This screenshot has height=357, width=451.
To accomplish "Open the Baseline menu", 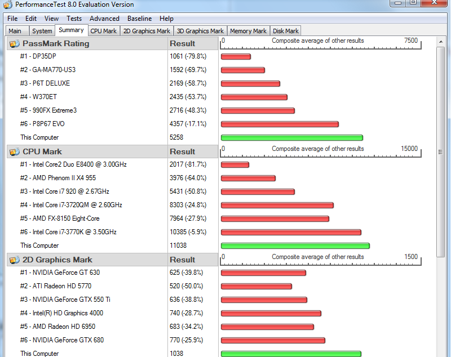I will (x=139, y=19).
